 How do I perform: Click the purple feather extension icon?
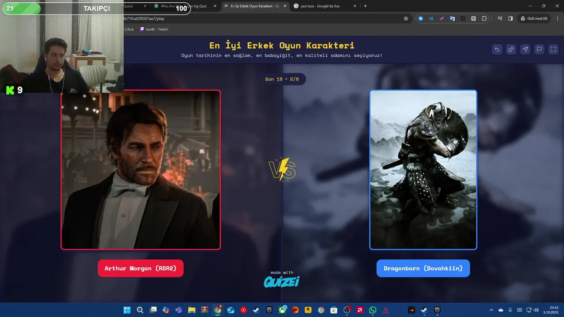click(x=442, y=18)
